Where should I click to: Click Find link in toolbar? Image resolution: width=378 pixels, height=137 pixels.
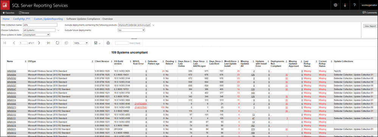(x=132, y=43)
